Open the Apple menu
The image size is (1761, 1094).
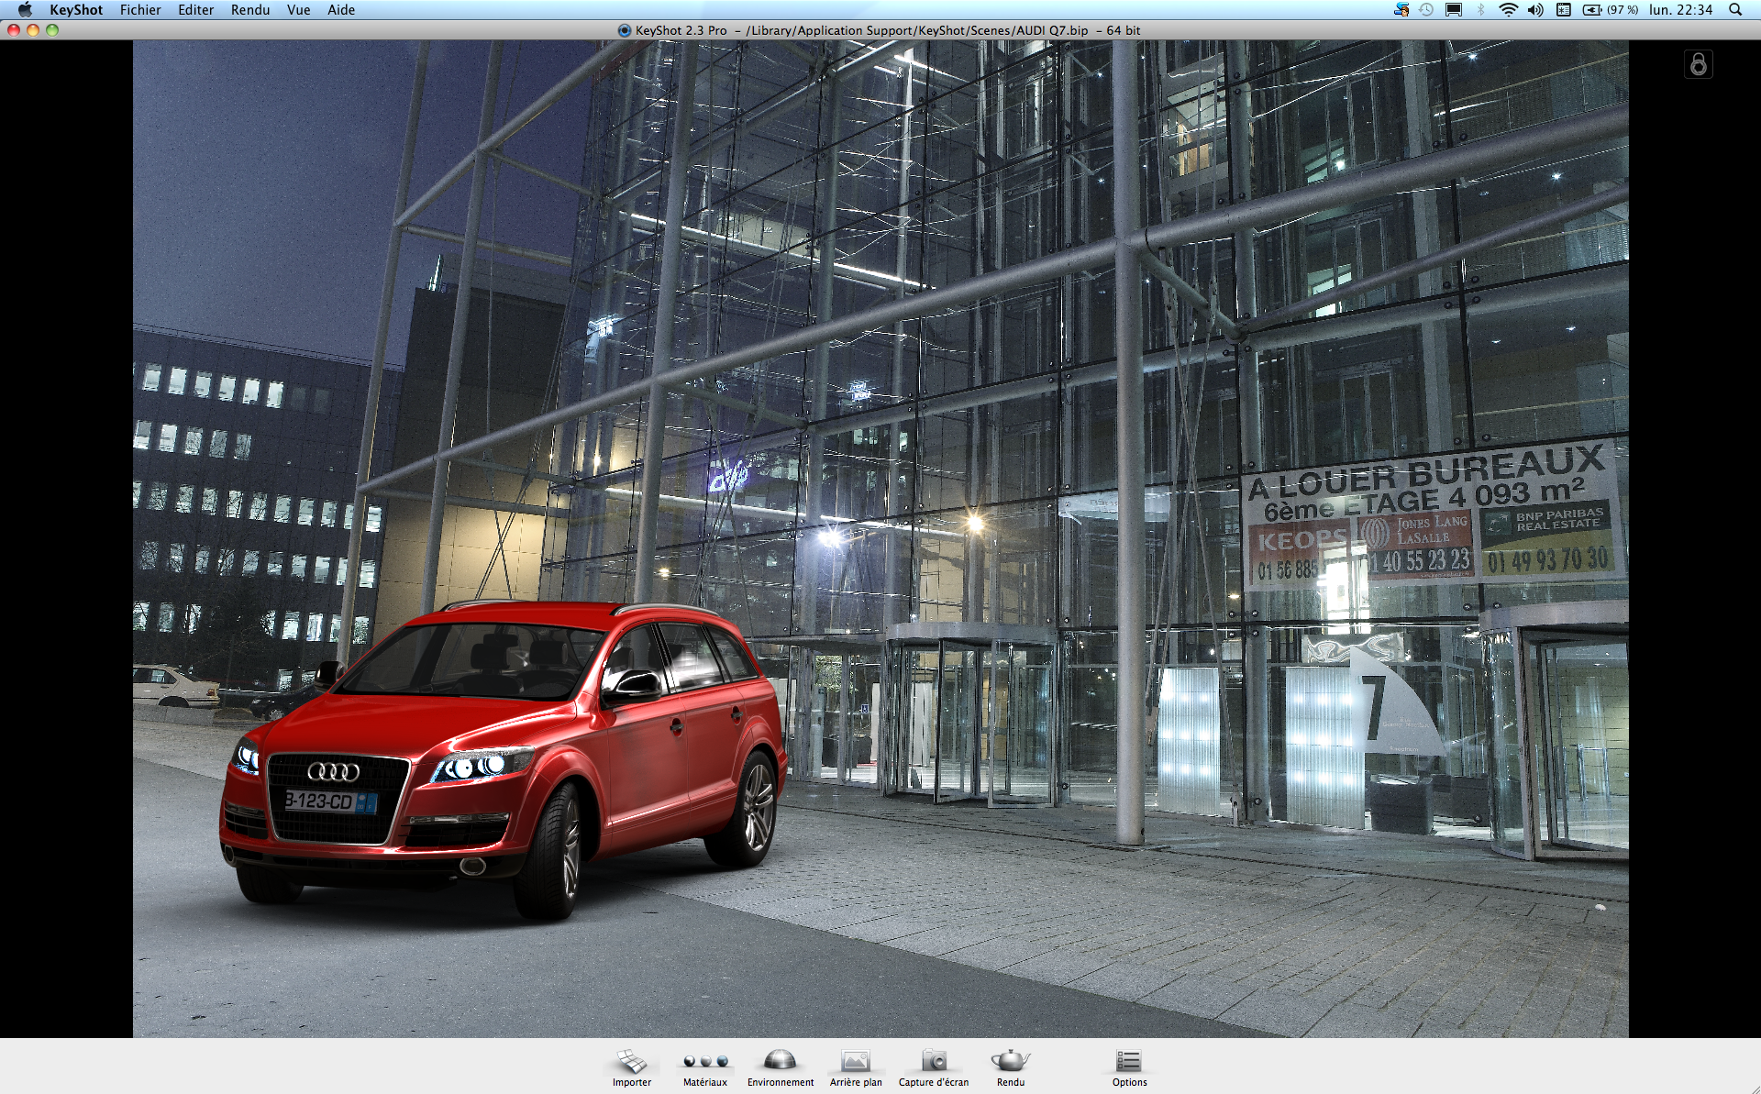point(25,10)
